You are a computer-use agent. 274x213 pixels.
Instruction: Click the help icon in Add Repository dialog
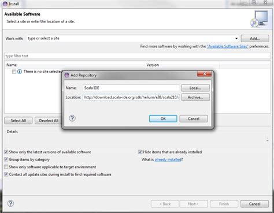pyautogui.click(x=72, y=118)
